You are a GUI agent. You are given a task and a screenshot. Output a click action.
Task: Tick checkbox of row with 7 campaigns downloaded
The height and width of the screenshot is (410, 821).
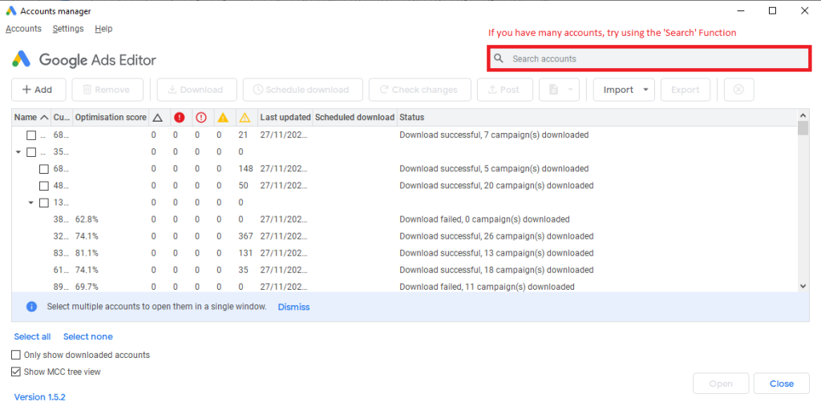coord(31,135)
